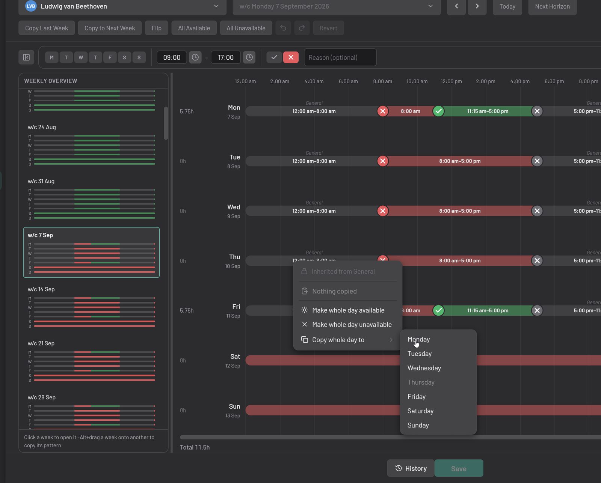Image resolution: width=601 pixels, height=483 pixels.
Task: Mark selected range as unavailable red X
Action: click(291, 57)
